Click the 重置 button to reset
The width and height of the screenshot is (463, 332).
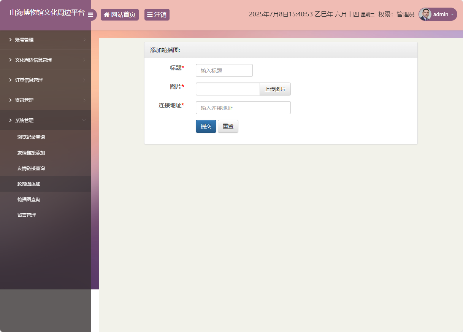point(228,126)
